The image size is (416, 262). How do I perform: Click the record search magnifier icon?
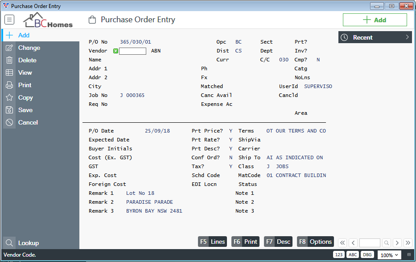point(387,243)
